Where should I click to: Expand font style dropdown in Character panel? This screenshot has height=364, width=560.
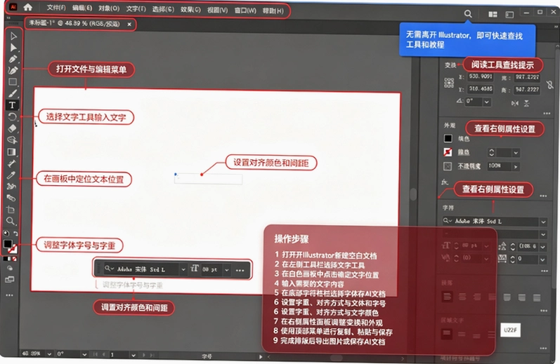[543, 234]
